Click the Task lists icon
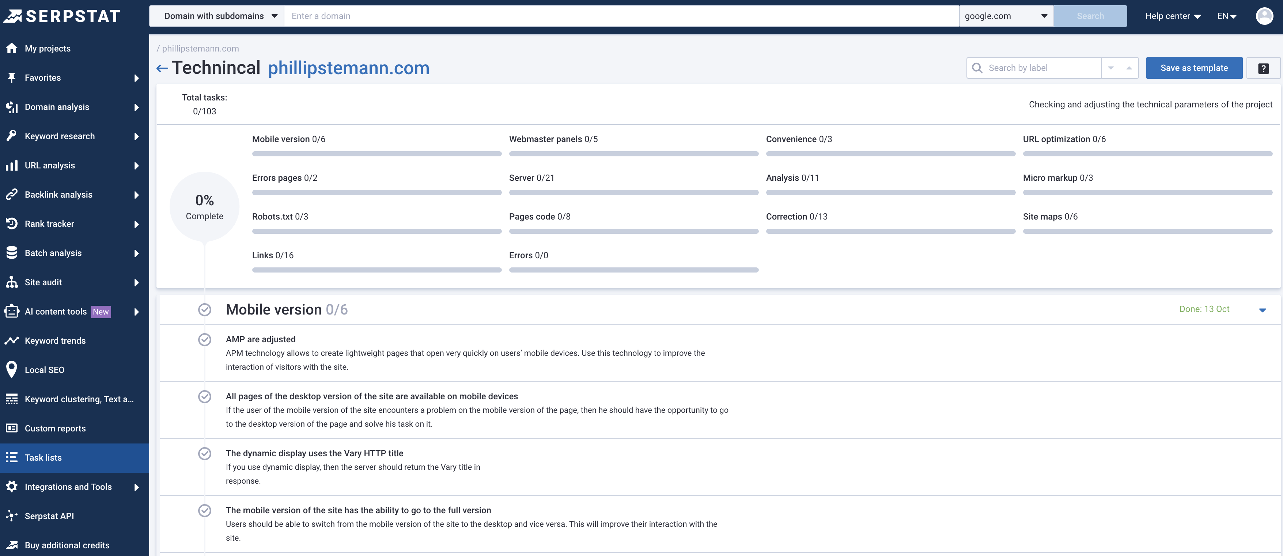The width and height of the screenshot is (1283, 556). click(x=11, y=457)
